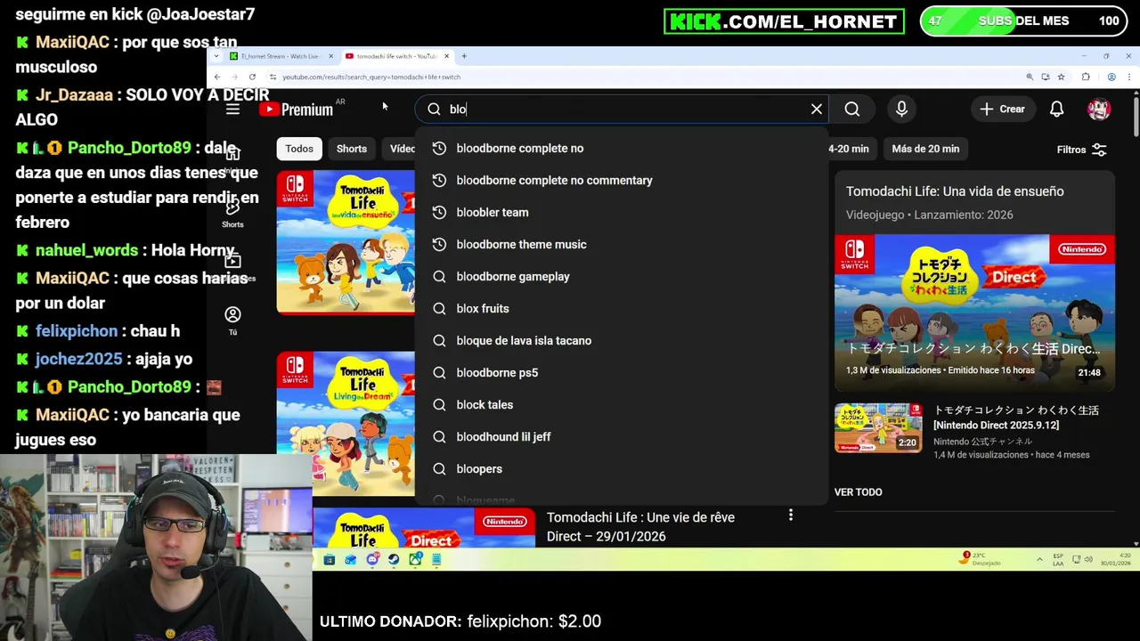
Task: Show hidden system tray icons chevron
Action: [x=1039, y=559]
